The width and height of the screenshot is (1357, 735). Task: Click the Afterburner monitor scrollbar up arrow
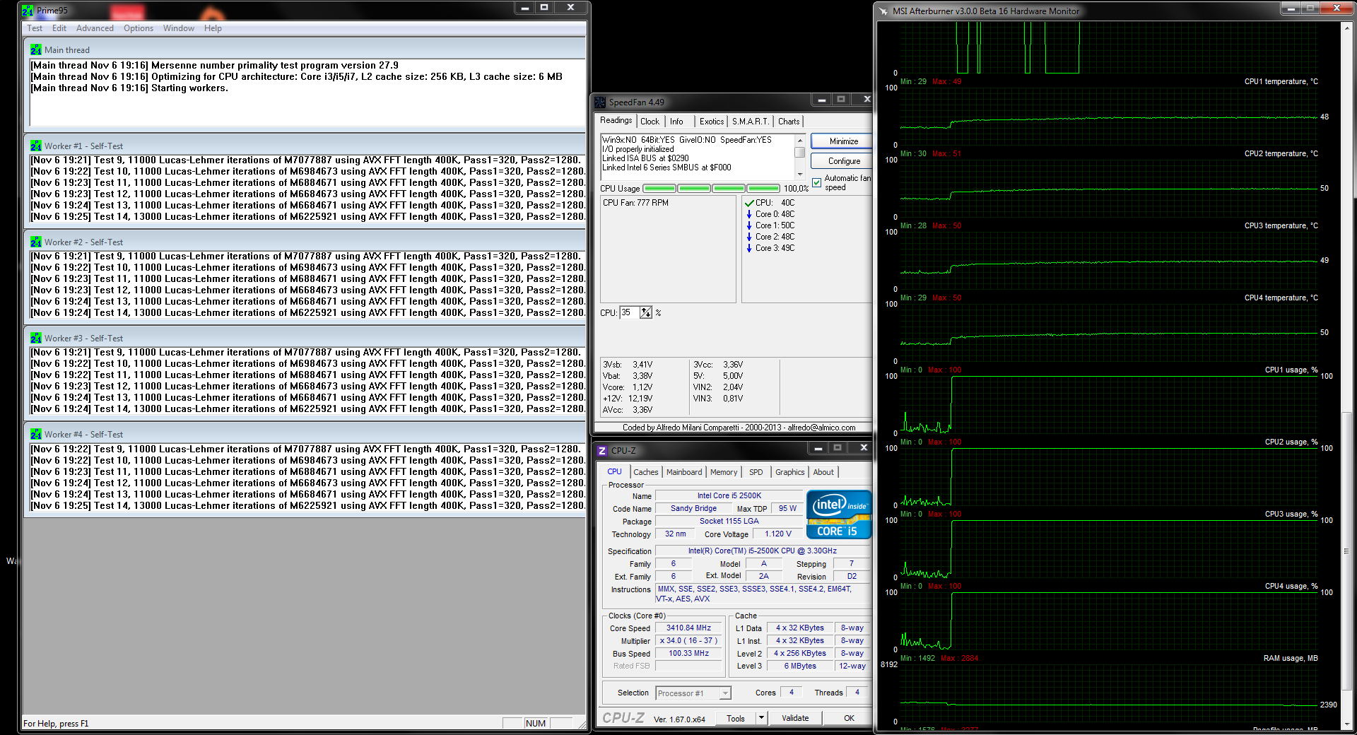(x=1346, y=27)
